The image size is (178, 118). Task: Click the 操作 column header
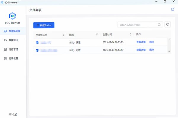[138, 34]
